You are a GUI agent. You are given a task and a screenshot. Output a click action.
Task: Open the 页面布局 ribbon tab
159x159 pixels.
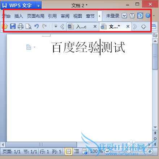point(36,16)
